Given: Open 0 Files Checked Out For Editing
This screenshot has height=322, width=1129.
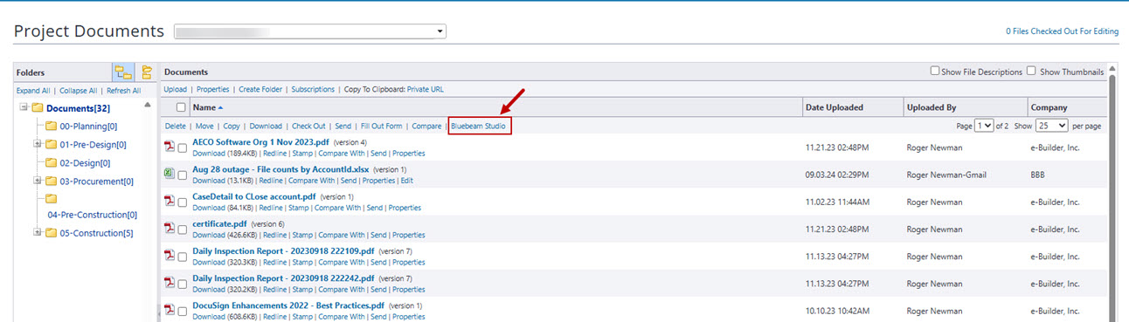Looking at the screenshot, I should coord(1063,31).
